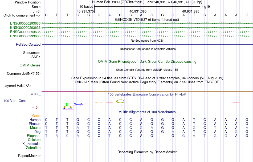Click the Dog alignment row label
This screenshot has height=162, width=253.
tap(37, 132)
